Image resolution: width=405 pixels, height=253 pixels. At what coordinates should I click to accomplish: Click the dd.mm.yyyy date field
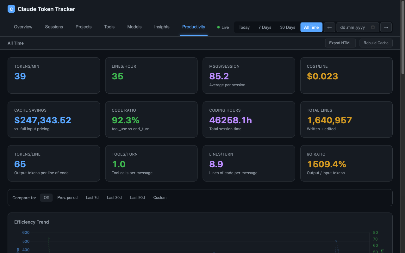pyautogui.click(x=358, y=27)
